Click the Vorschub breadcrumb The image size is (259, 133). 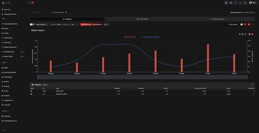[36, 12]
